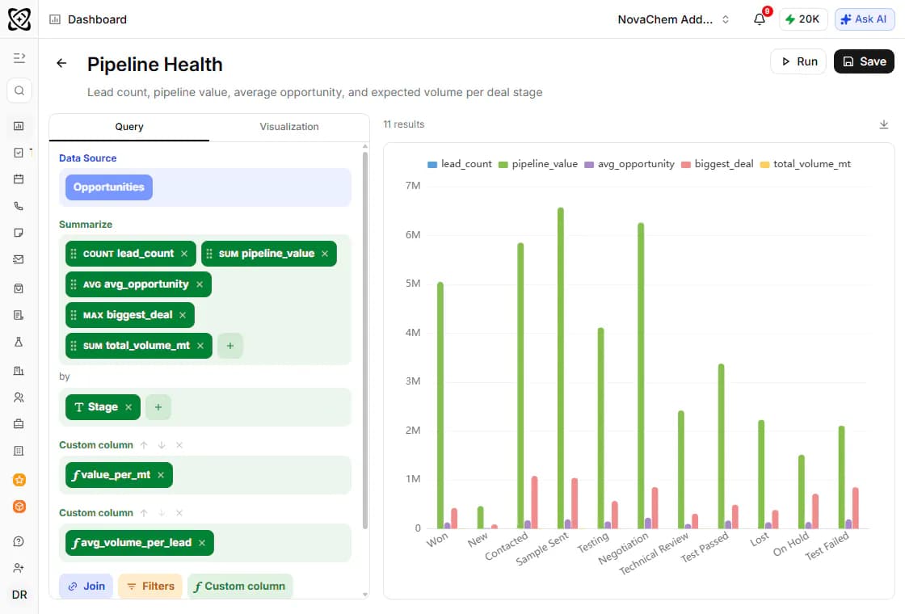Viewport: 905px width, 614px height.
Task: Delete the value_per_mt custom column block
Action: point(179,445)
